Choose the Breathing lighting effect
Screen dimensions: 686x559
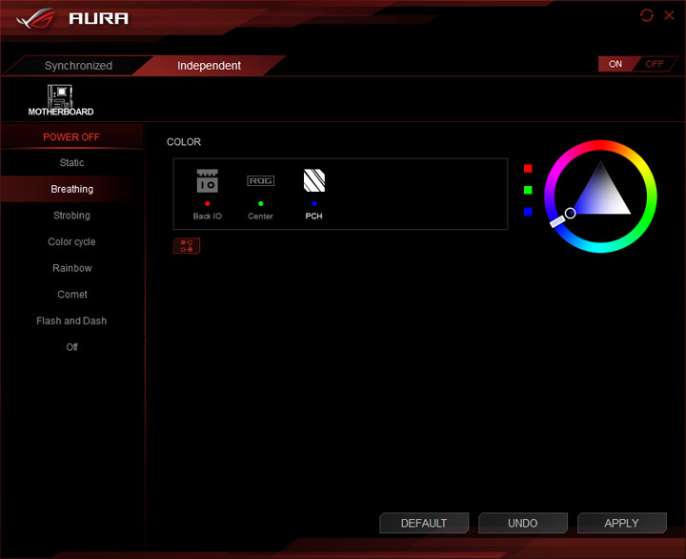[x=71, y=189]
